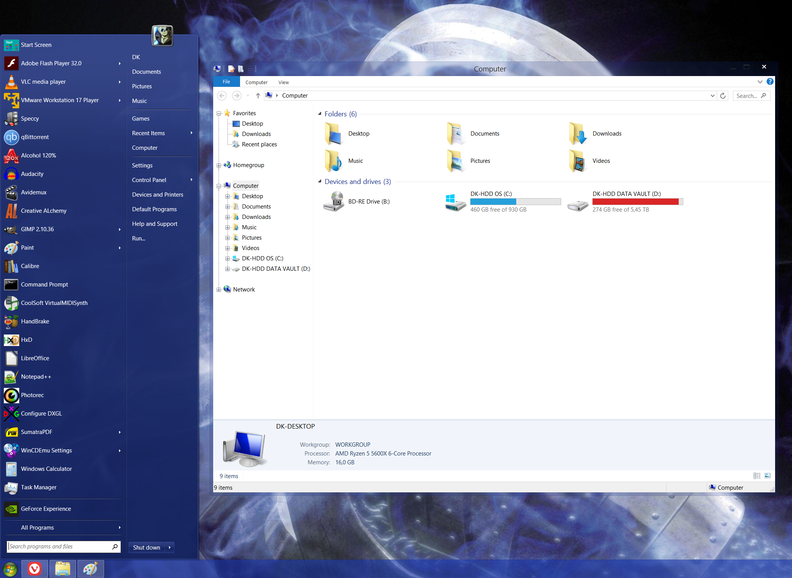Select the DK-HDD DATA VAULT (D:) drive
This screenshot has height=578, width=792.
coord(625,202)
